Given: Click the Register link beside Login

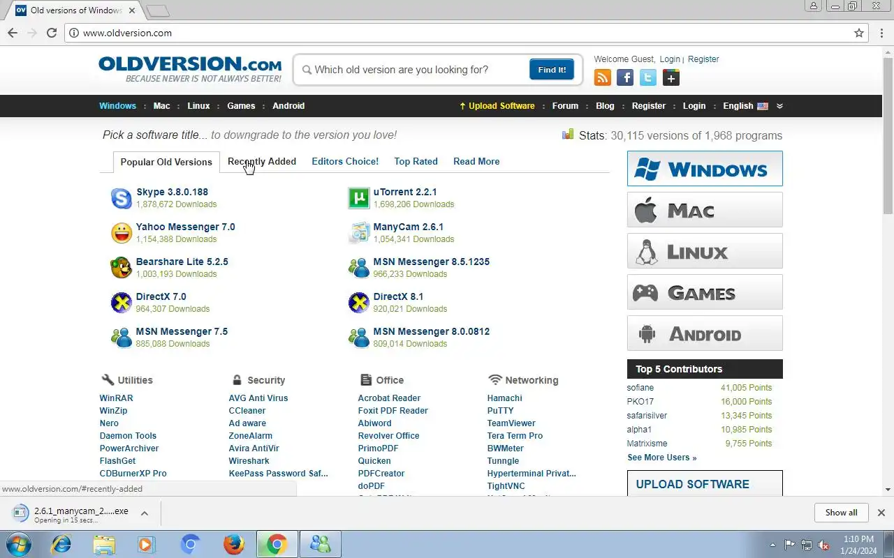Looking at the screenshot, I should (x=703, y=59).
